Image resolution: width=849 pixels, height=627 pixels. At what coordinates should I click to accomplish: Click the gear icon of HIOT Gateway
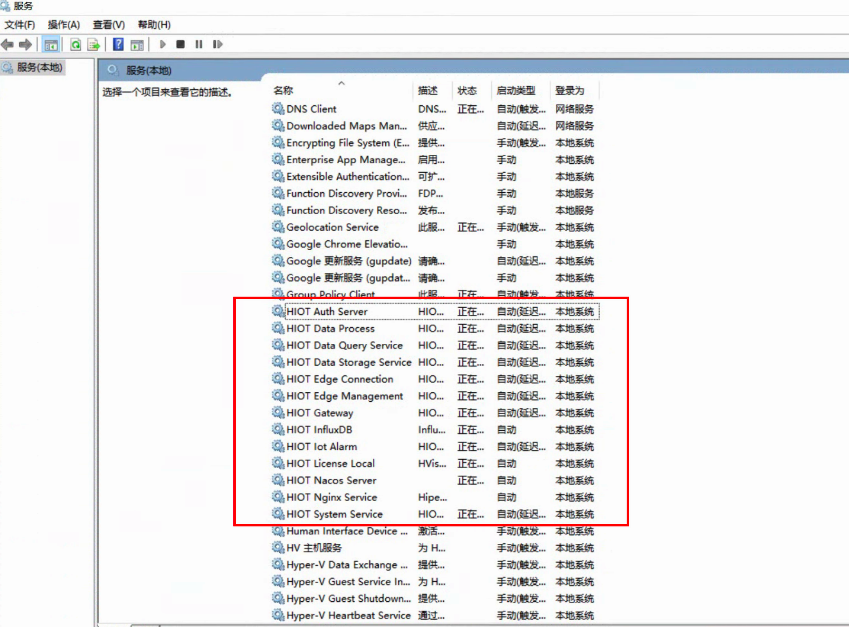click(x=278, y=412)
